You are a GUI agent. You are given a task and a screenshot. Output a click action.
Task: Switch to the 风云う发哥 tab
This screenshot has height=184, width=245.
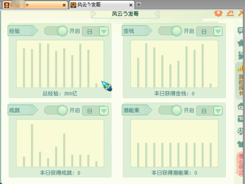102,5
